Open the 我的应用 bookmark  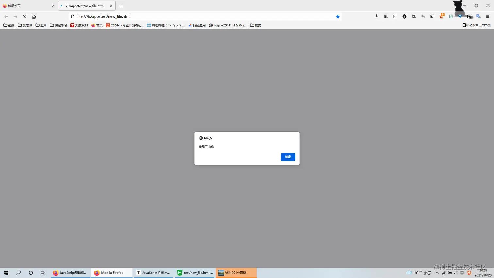197,25
